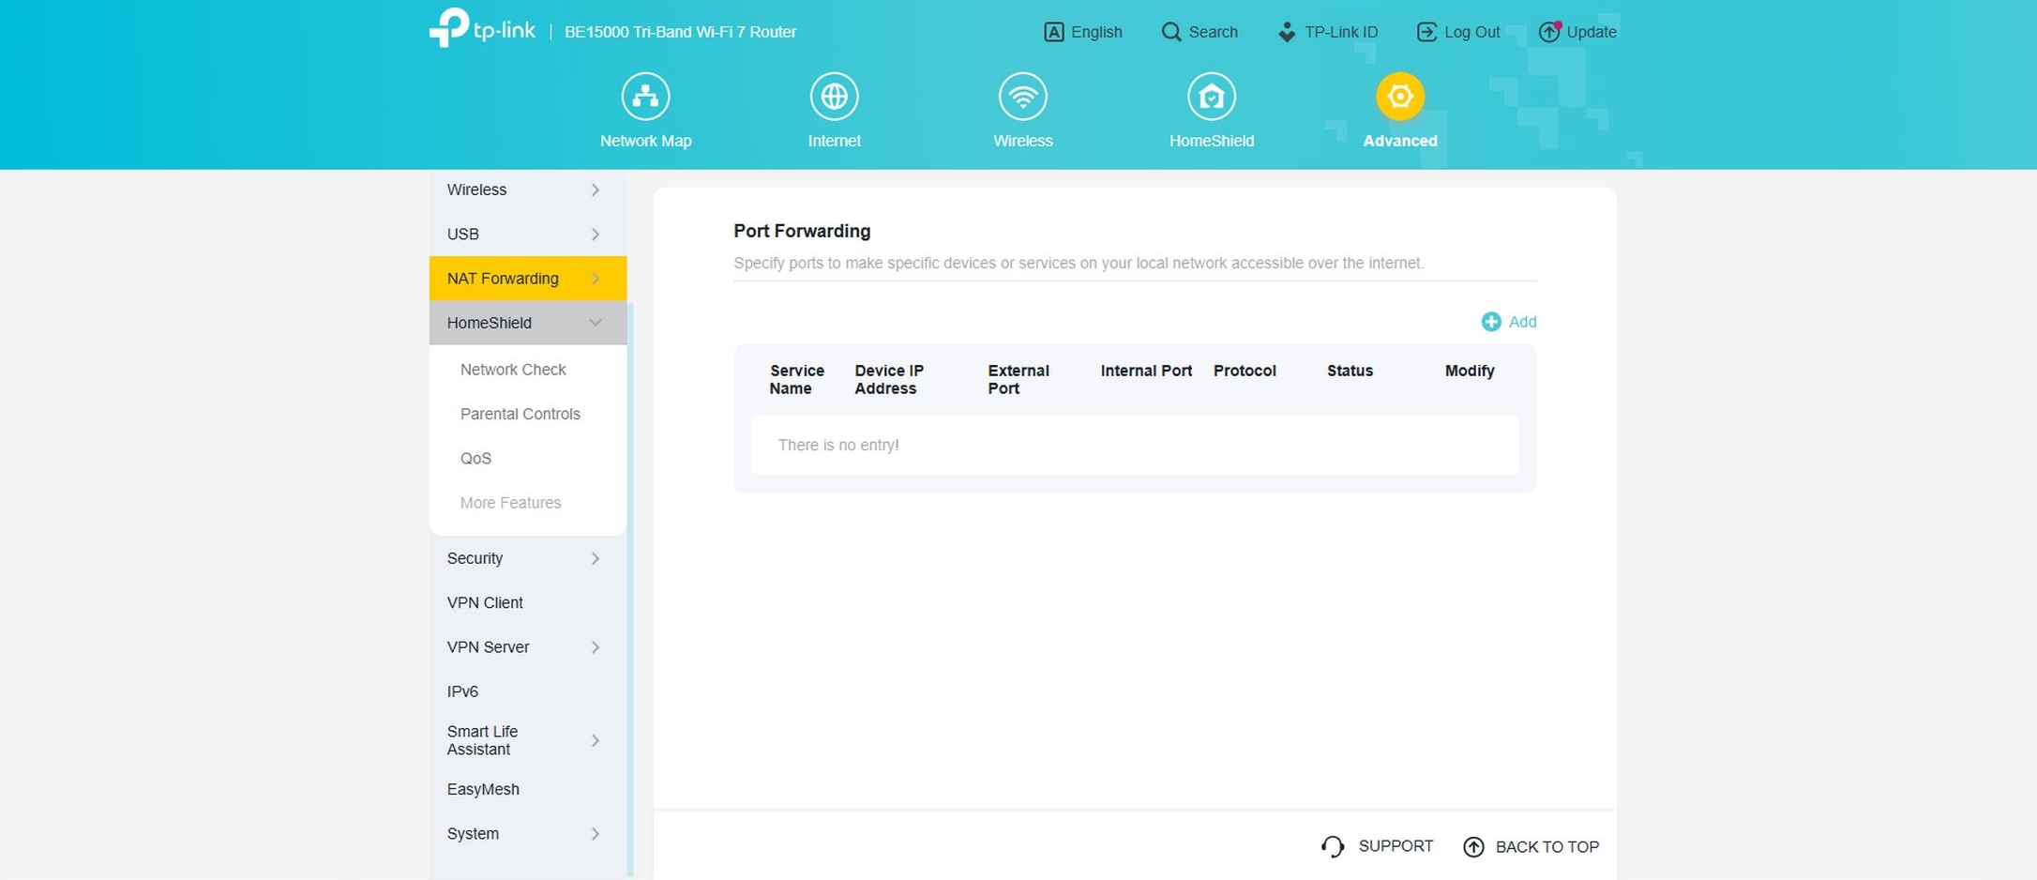Open the EasyMesh sidebar item
Image resolution: width=2037 pixels, height=880 pixels.
(x=483, y=789)
